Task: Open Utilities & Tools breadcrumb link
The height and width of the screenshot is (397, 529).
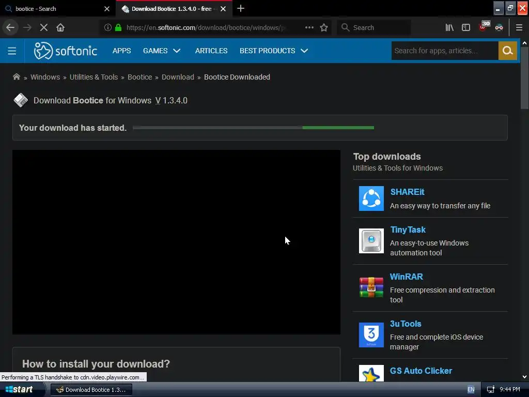Action: [x=94, y=77]
